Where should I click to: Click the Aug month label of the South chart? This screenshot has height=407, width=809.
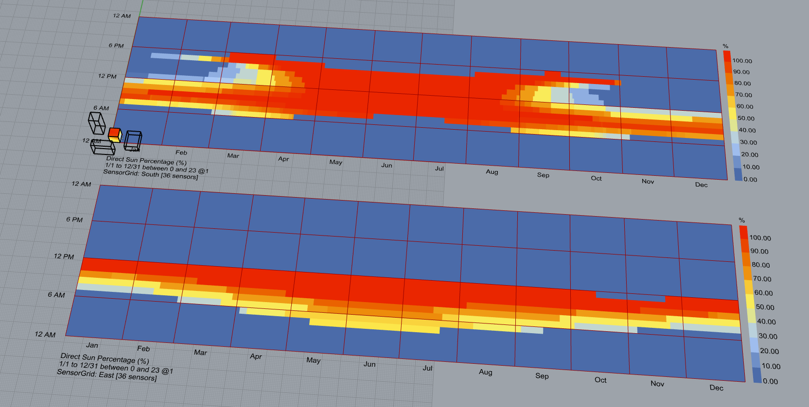tap(492, 172)
